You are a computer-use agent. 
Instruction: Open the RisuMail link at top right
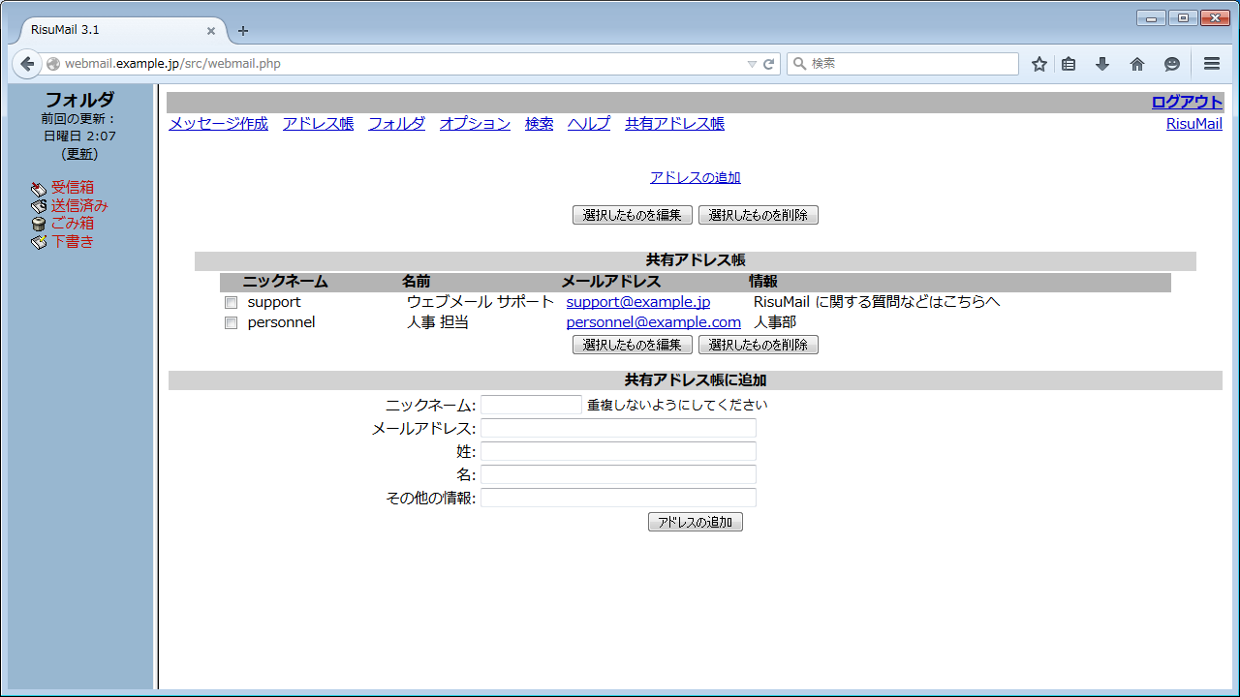1194,124
